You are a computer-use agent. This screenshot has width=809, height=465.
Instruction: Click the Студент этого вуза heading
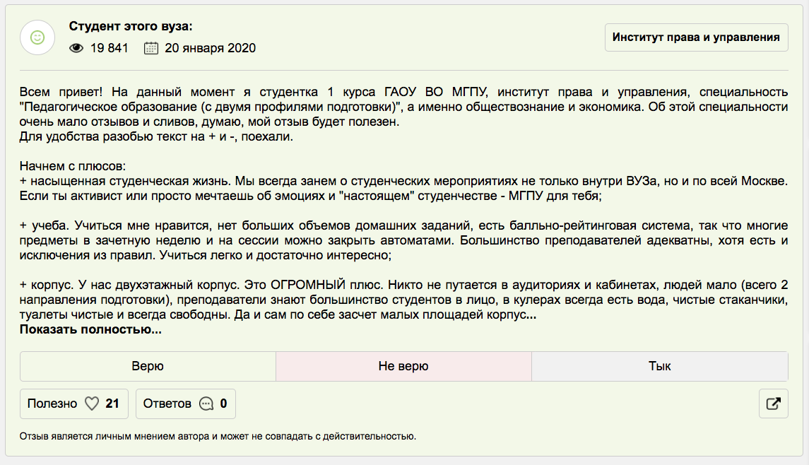pyautogui.click(x=131, y=26)
